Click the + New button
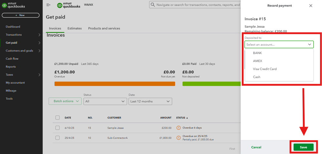Screen dimensions: 322x154 pos(21,15)
